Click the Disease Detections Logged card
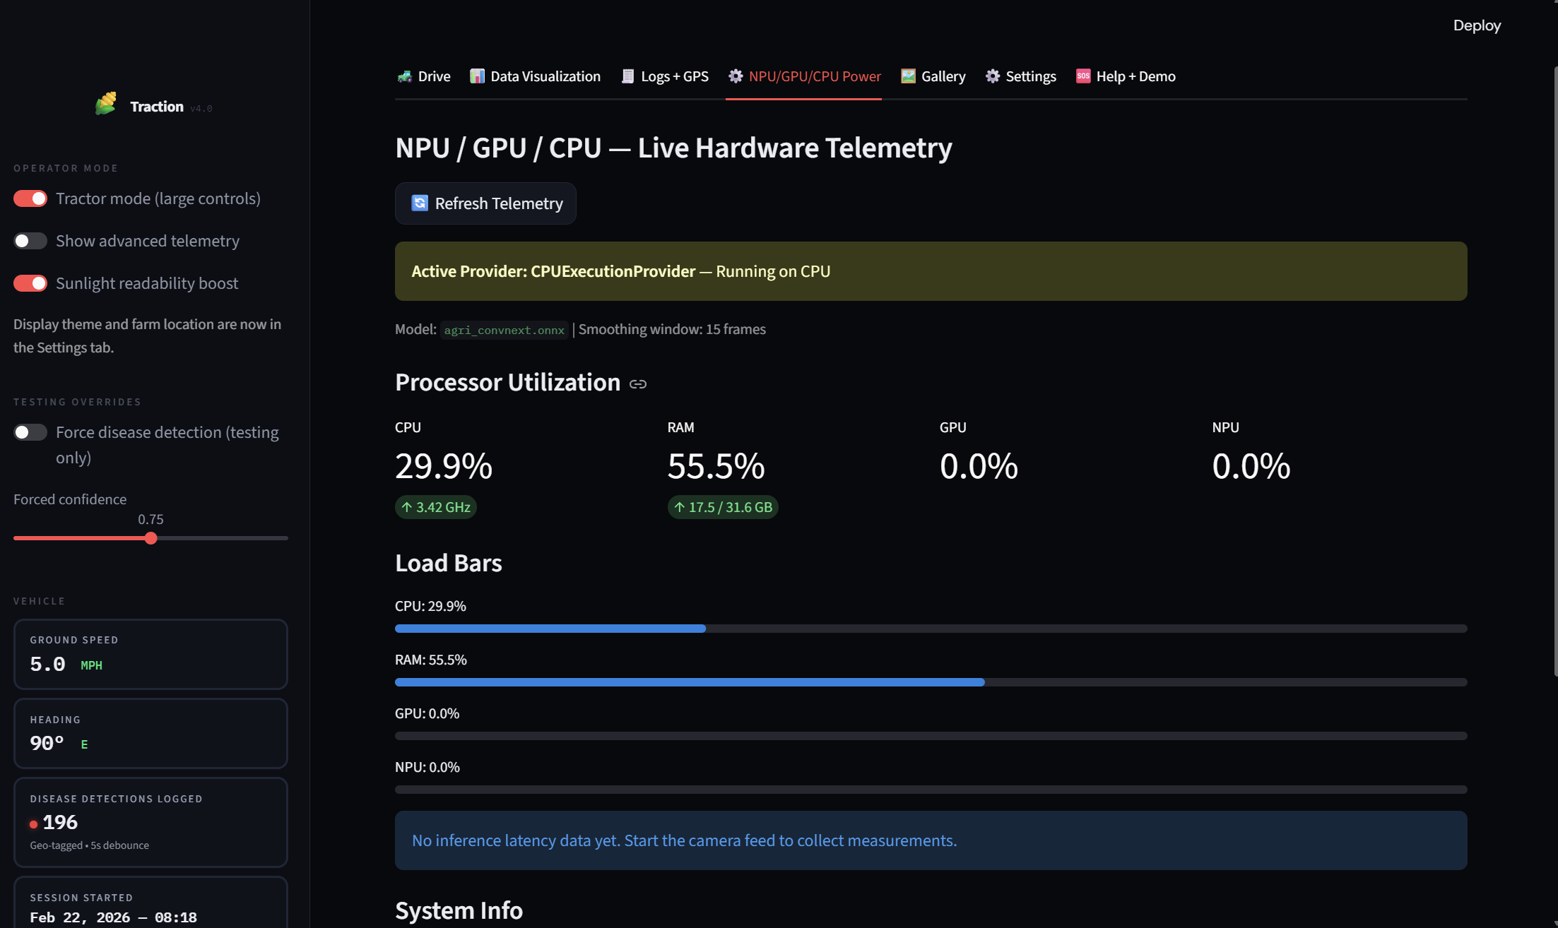 151,822
